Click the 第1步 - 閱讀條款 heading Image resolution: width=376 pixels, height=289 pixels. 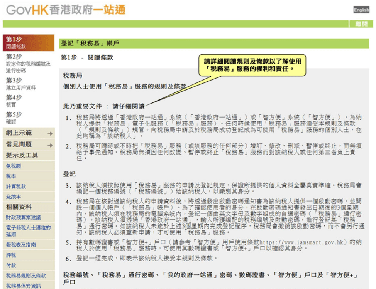(87, 58)
